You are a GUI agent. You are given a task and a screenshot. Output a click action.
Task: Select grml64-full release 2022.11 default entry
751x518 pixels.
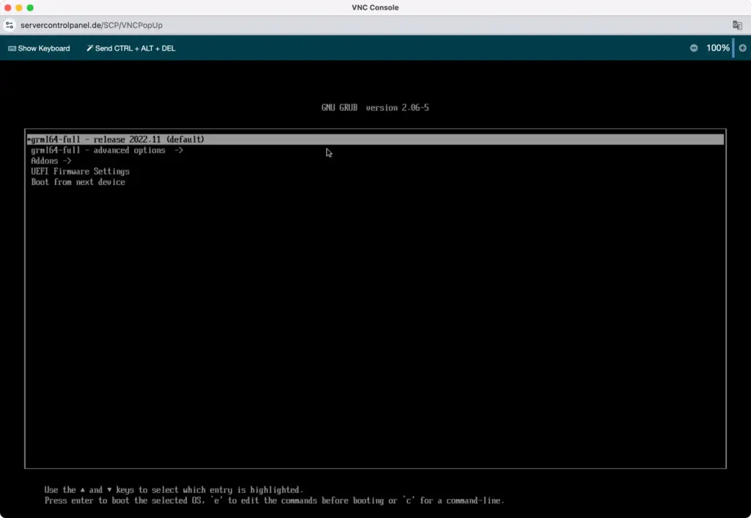[375, 139]
